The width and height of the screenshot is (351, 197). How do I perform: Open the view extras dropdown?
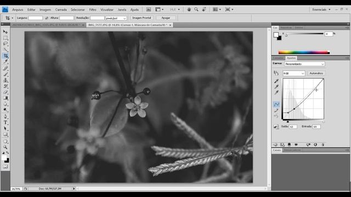tap(160, 10)
